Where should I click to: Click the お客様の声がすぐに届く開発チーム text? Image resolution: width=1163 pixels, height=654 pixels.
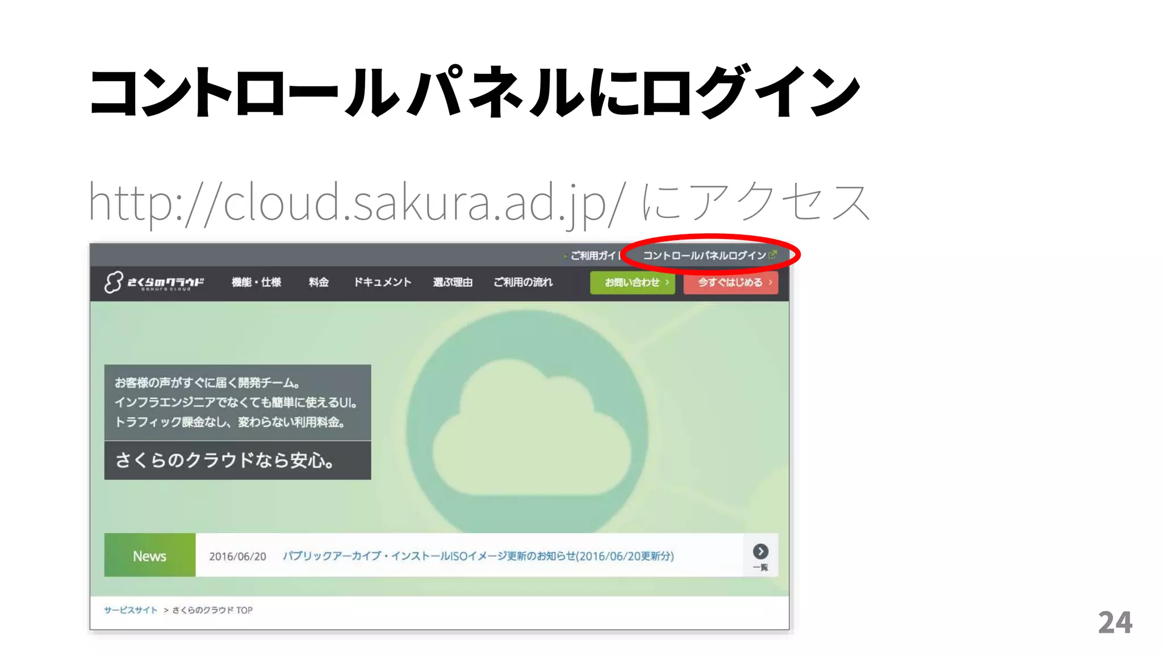point(207,383)
